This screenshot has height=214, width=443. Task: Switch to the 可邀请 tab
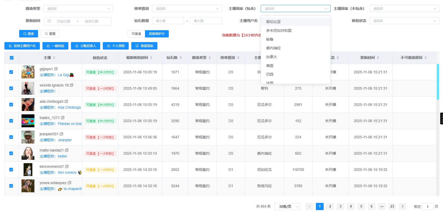[136, 34]
